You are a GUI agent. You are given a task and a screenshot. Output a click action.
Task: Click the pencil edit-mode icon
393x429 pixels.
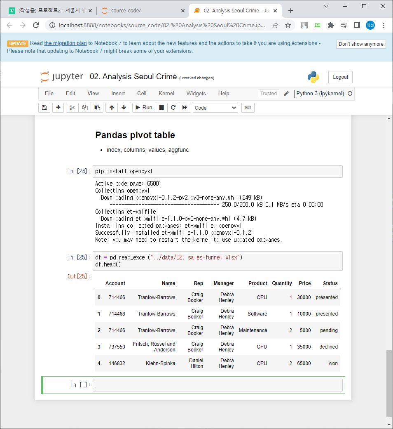click(x=286, y=94)
